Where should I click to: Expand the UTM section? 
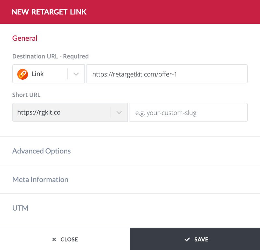click(x=130, y=208)
